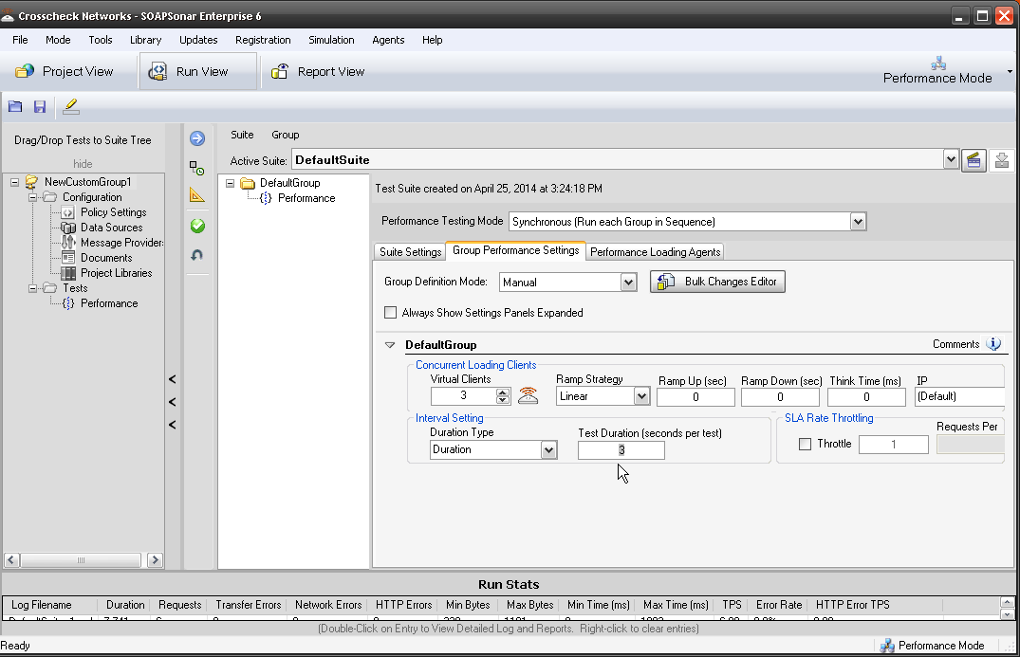Switch to the Suite Settings tab
This screenshot has height=657, width=1020.
[411, 251]
